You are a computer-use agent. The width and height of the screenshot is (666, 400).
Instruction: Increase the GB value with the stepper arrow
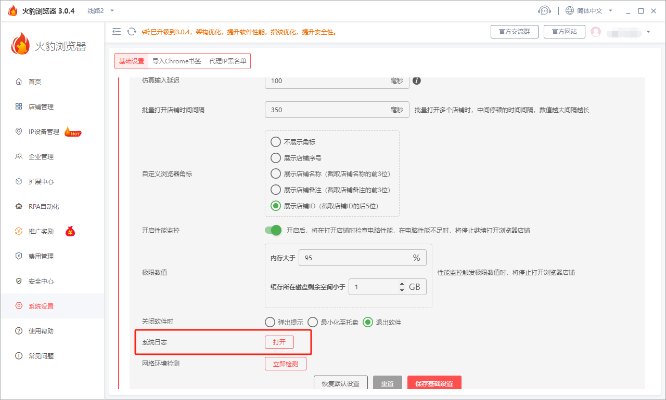tap(401, 283)
